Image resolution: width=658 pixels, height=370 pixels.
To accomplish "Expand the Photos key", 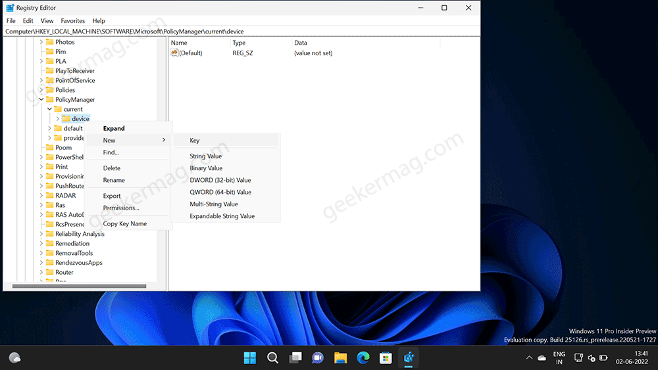I will 41,42.
